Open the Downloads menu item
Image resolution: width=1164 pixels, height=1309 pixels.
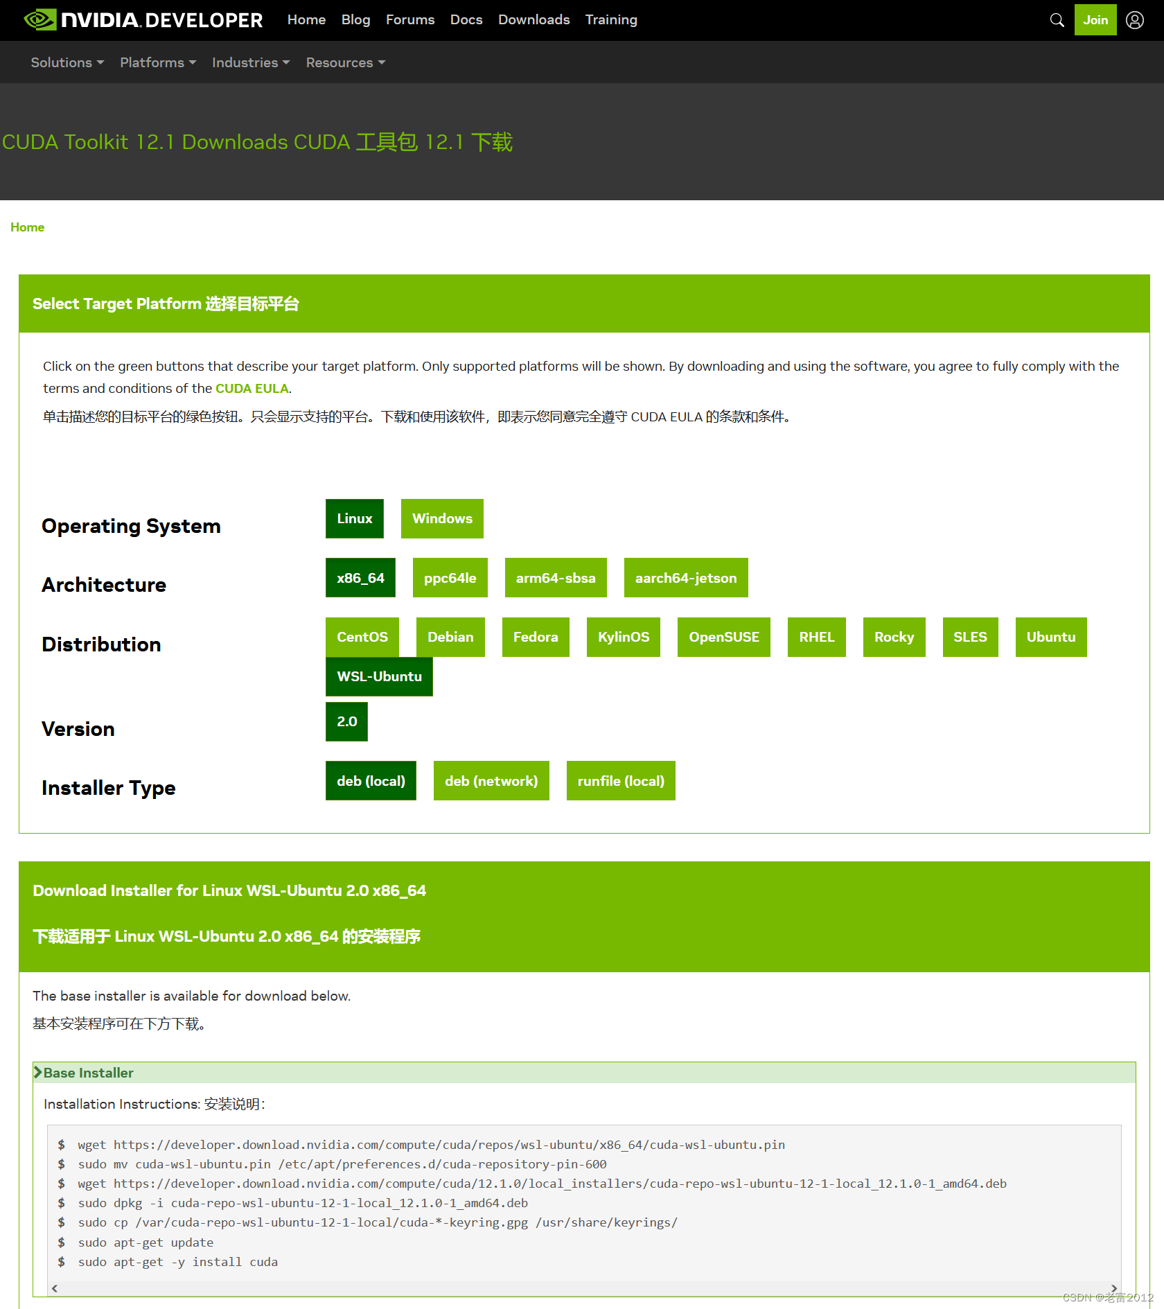533,20
